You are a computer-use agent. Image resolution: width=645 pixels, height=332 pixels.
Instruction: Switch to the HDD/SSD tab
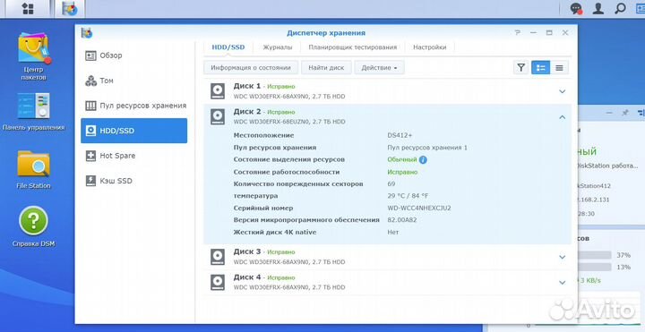[228, 47]
